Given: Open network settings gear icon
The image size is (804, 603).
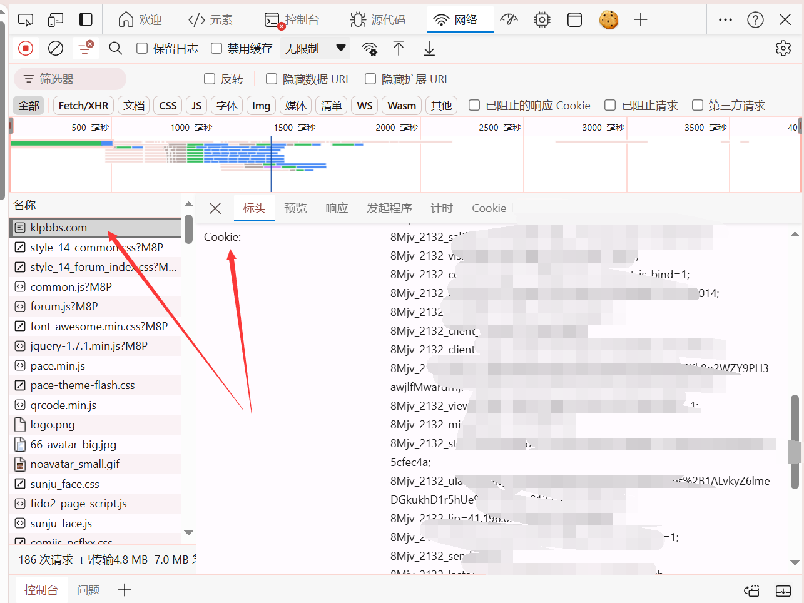Looking at the screenshot, I should coord(783,48).
